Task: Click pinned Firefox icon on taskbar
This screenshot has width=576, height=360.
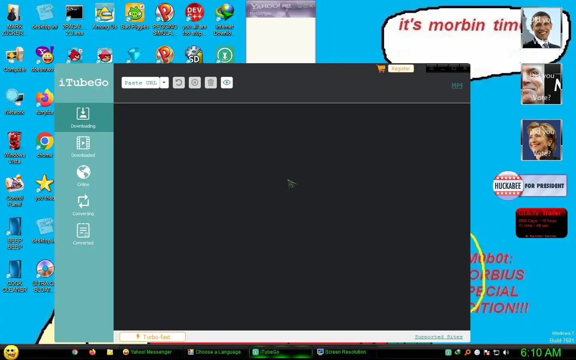Action: 92,352
